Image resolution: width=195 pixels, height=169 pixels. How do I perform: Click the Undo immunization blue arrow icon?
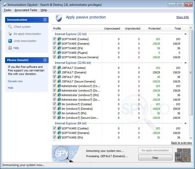coord(10,41)
